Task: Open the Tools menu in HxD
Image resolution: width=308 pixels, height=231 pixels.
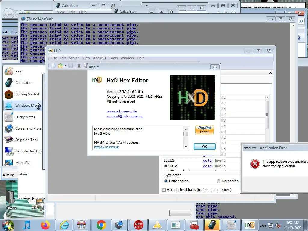Action: (x=113, y=58)
